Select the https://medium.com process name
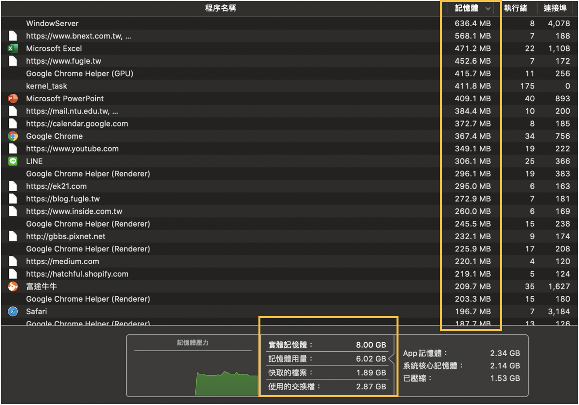Viewport: 579px width, 405px height. [x=63, y=261]
